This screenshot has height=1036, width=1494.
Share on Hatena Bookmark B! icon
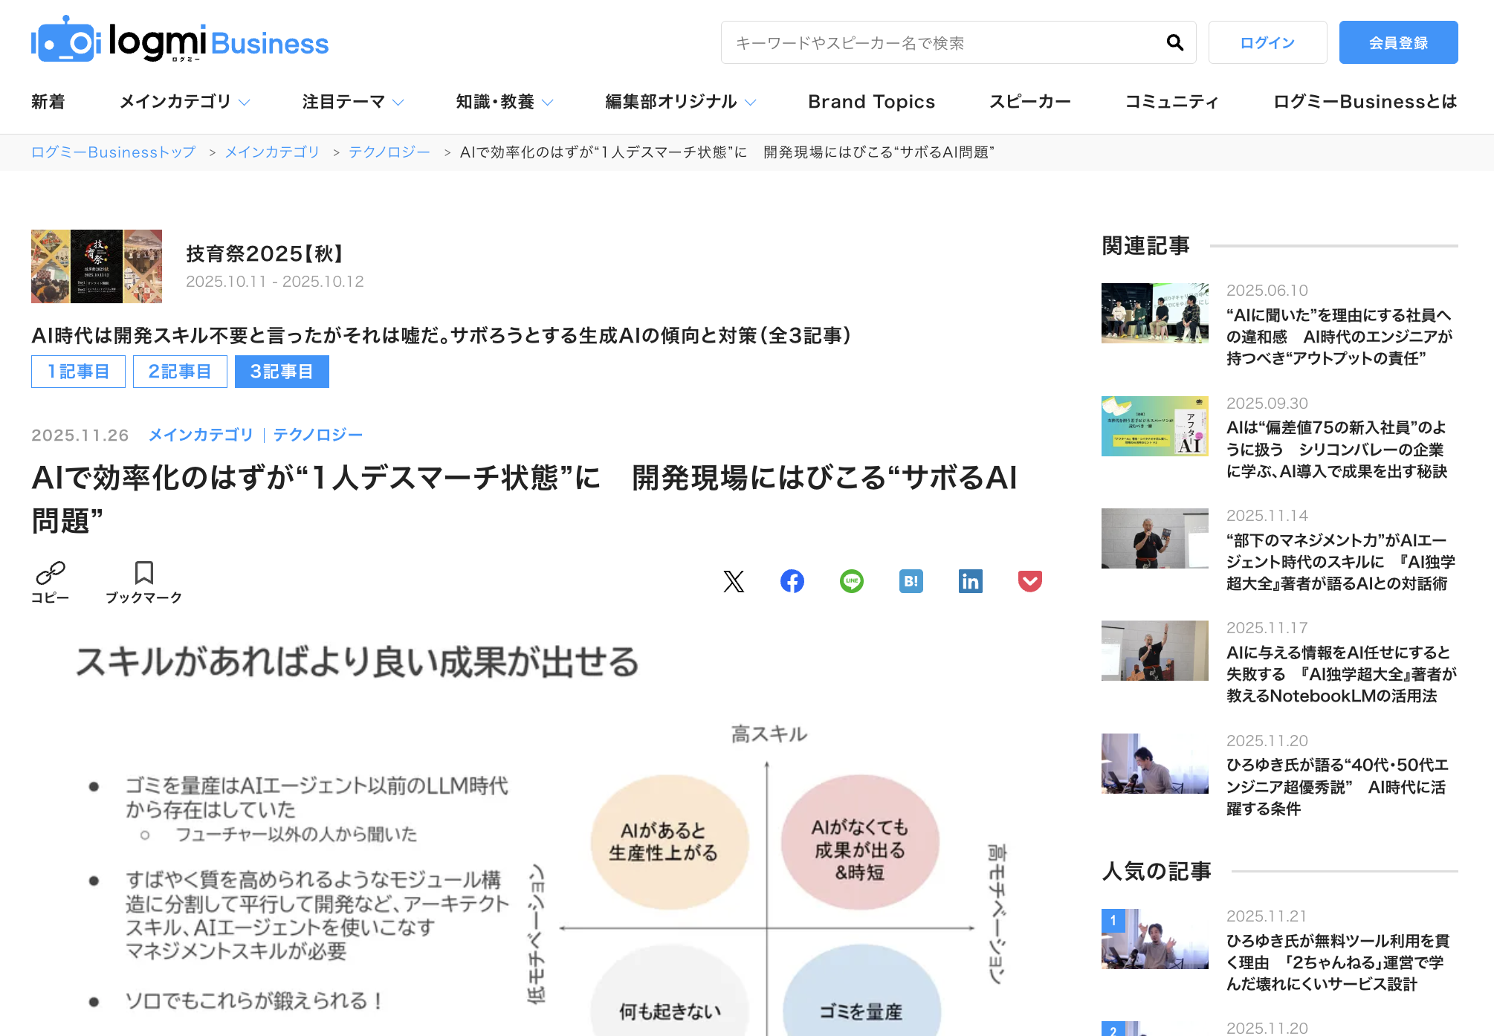point(911,581)
